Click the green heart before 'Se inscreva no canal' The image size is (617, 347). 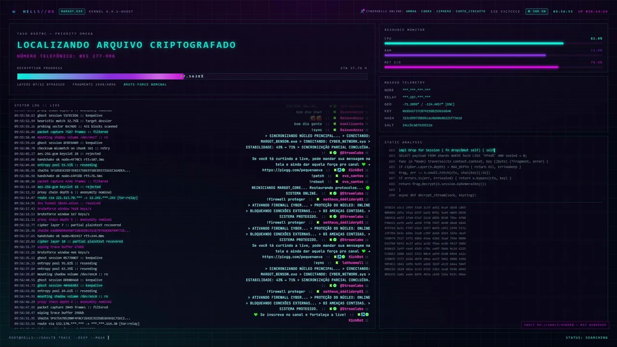[256, 315]
